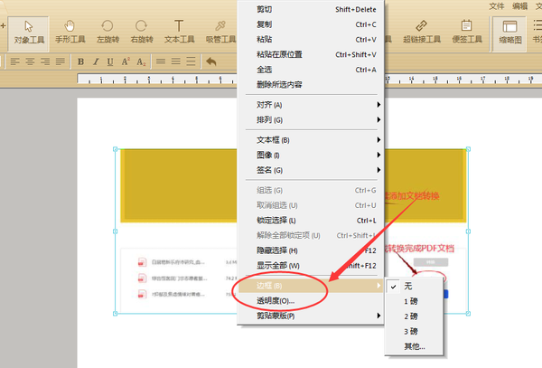
Task: Open 透明度(O)... dialog entry
Action: click(x=311, y=301)
